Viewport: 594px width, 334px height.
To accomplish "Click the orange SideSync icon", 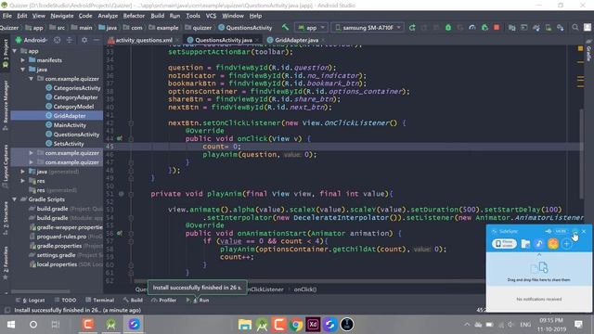I will [x=553, y=243].
